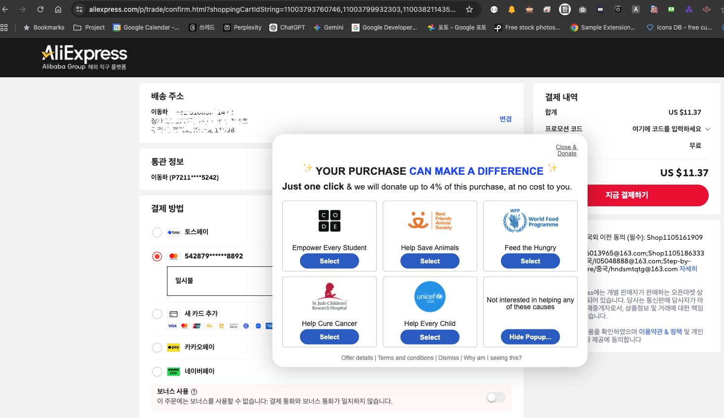The height and width of the screenshot is (418, 724).
Task: Open site info icon in address bar
Action: tap(79, 9)
